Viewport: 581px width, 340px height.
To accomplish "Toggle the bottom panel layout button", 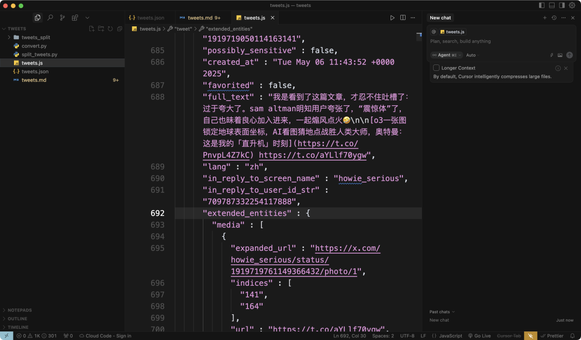I will (552, 5).
